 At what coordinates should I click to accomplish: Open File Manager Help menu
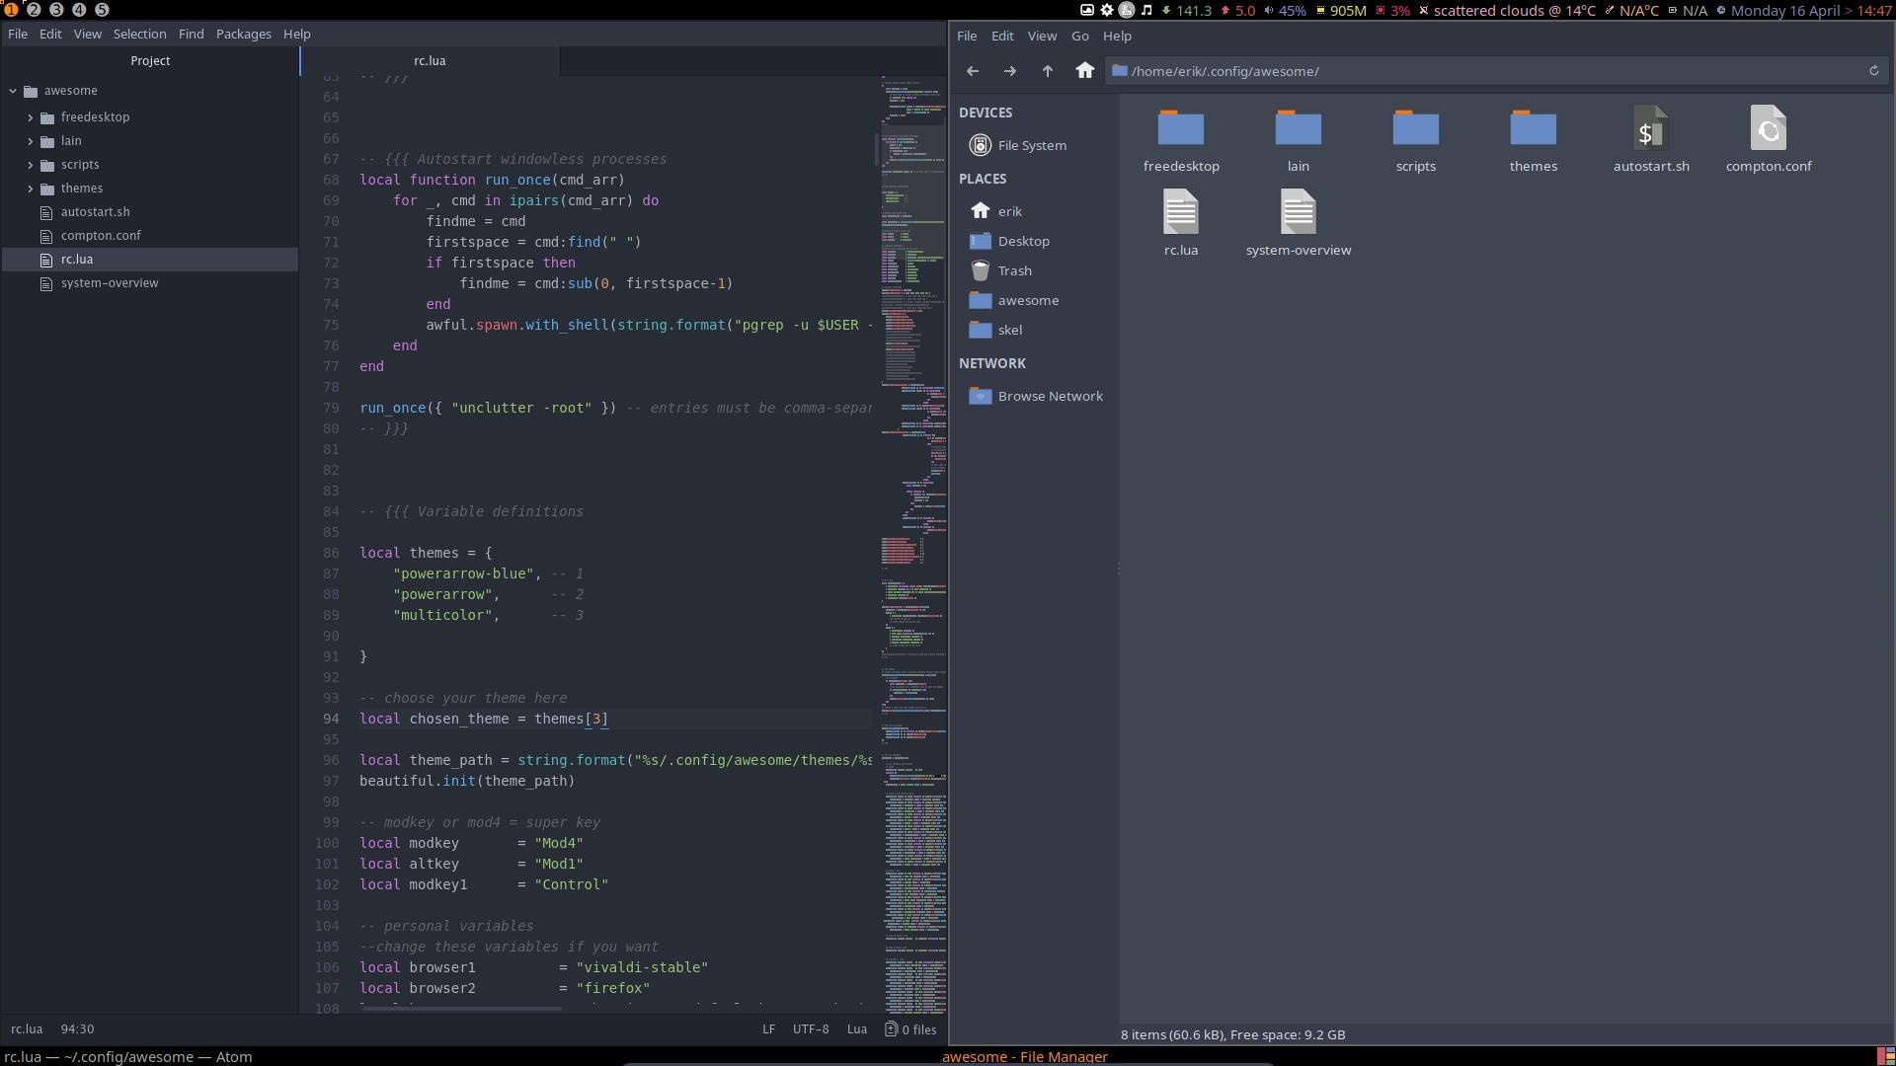[1117, 36]
